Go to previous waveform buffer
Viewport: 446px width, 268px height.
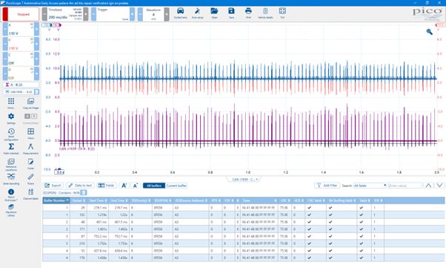tap(140, 14)
